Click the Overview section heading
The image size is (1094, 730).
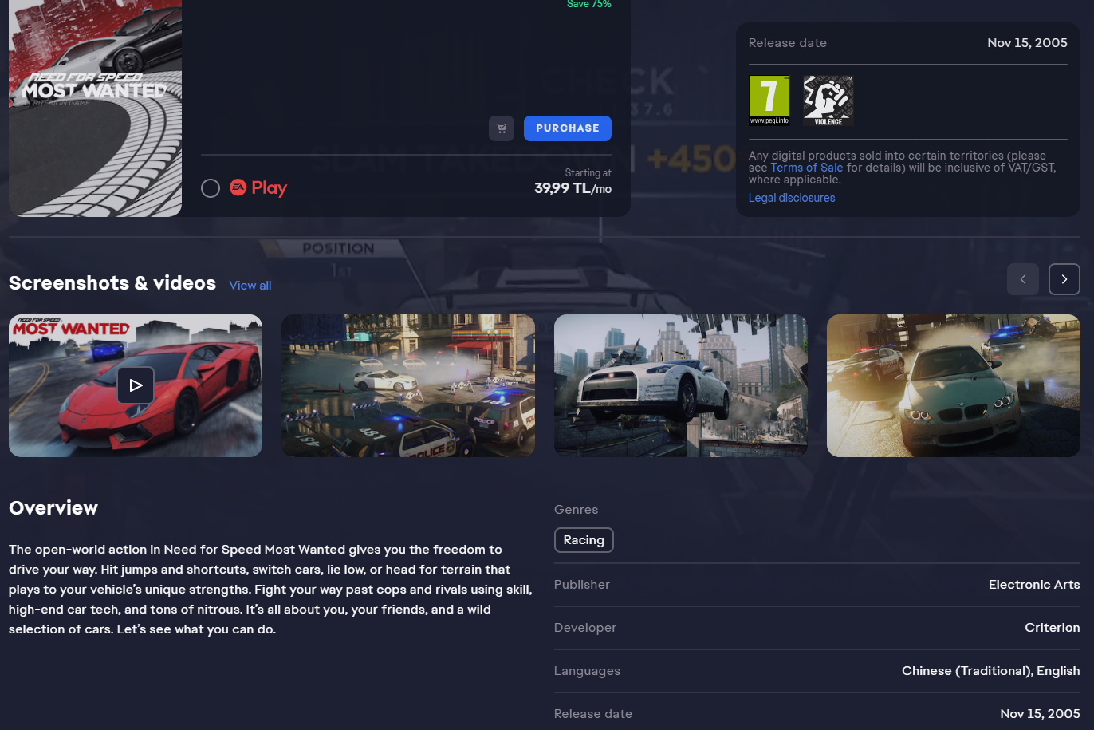[x=53, y=508]
